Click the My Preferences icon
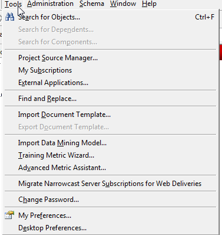 [x=9, y=216]
